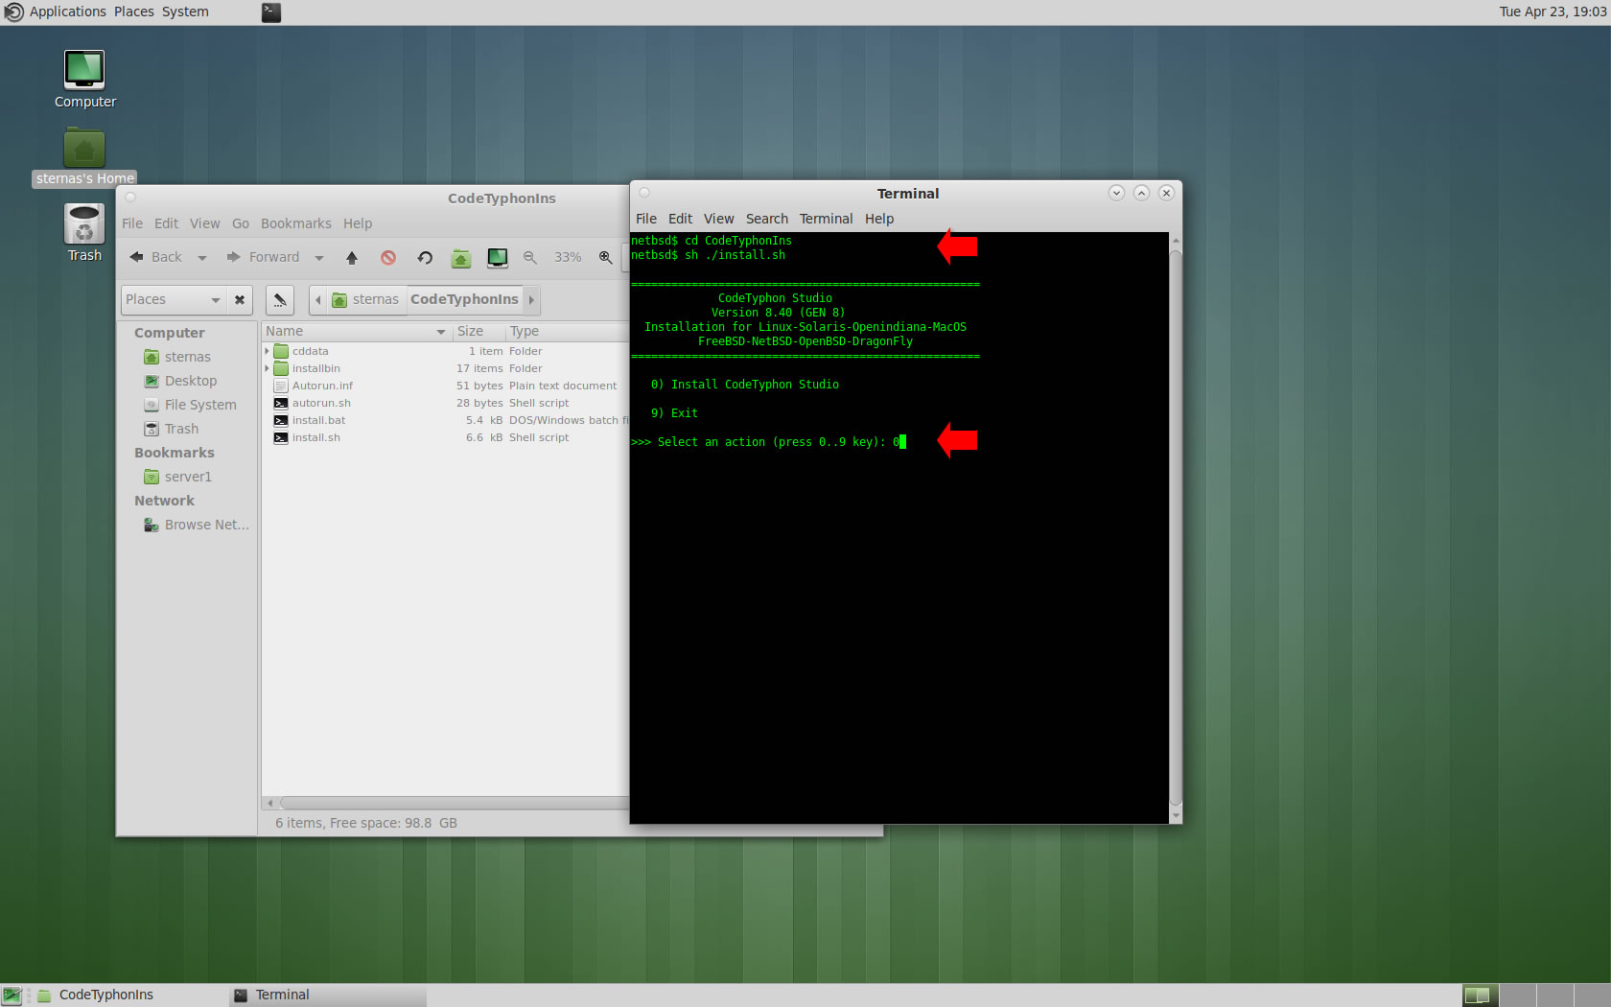Reload the current folder

pyautogui.click(x=425, y=257)
